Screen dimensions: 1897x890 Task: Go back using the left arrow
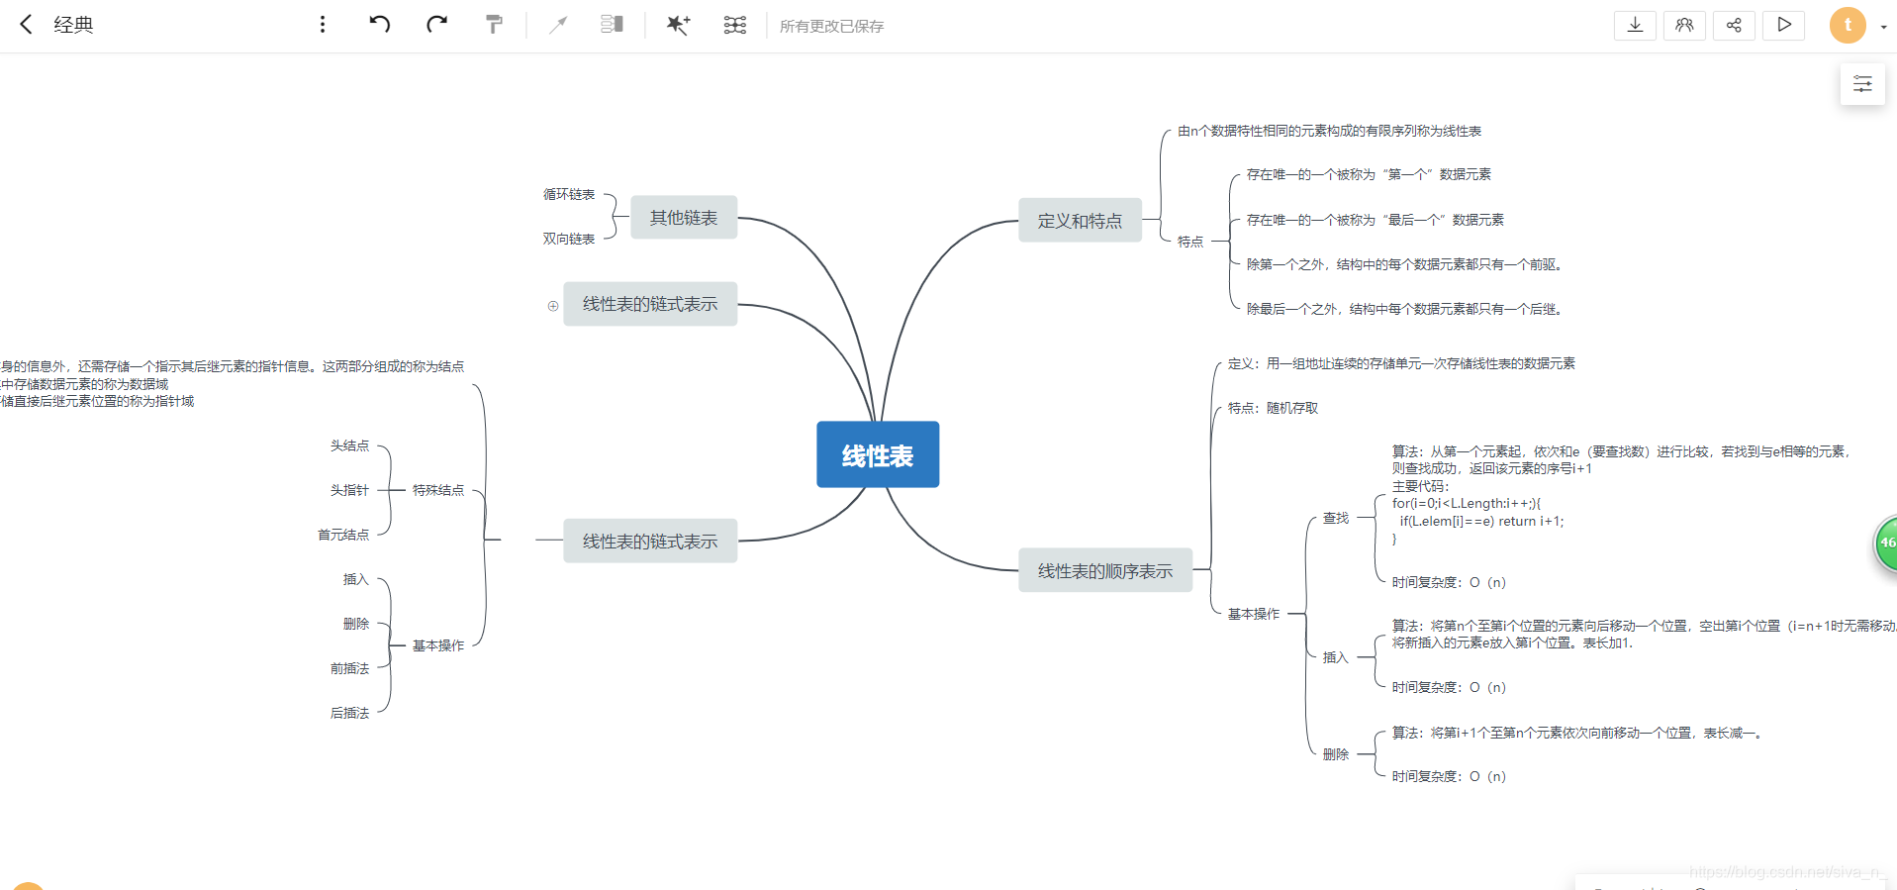click(27, 25)
